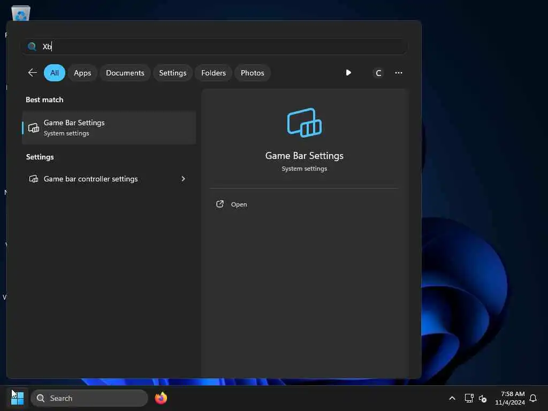
Task: Click the back arrow in search panel
Action: (32, 73)
